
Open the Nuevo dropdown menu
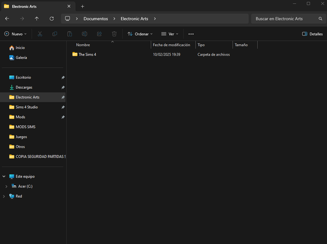point(16,34)
